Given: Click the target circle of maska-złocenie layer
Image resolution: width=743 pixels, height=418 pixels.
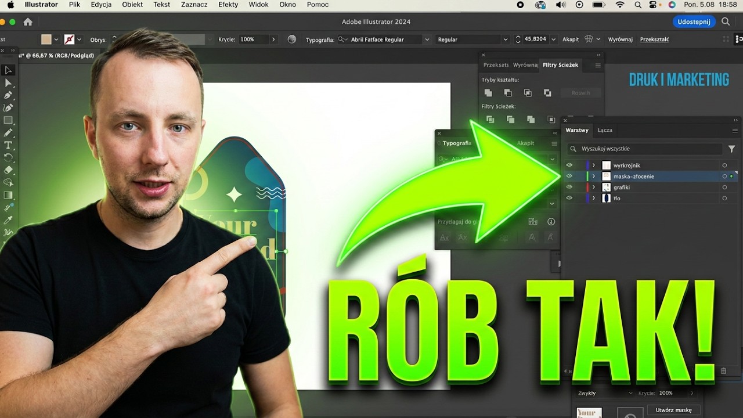Looking at the screenshot, I should coord(724,176).
